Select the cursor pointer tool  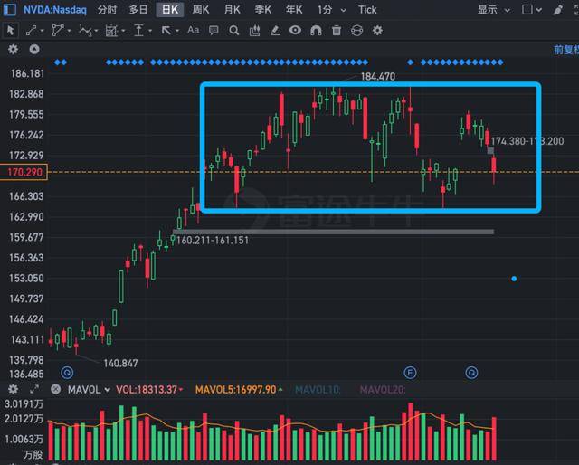pyautogui.click(x=11, y=30)
